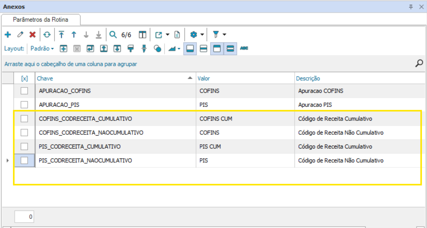Click the row indicator arrow on last row

(8, 160)
